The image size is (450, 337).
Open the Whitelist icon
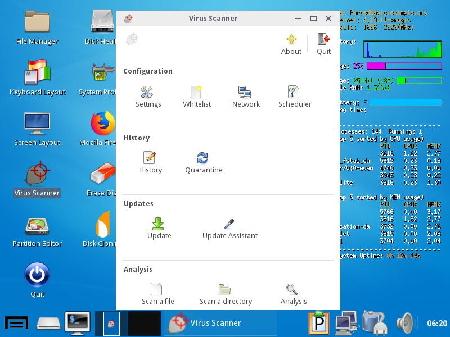click(196, 93)
